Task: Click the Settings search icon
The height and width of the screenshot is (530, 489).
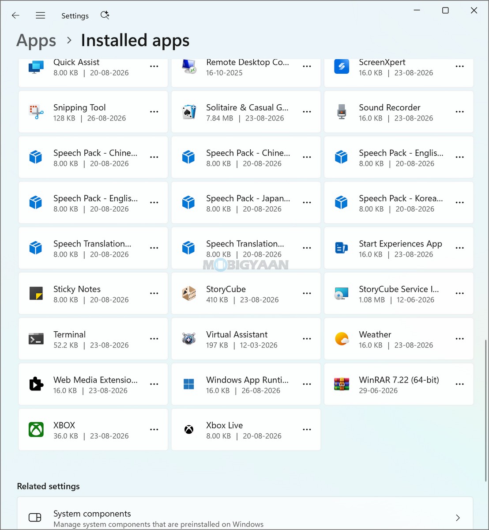Action: (x=105, y=15)
